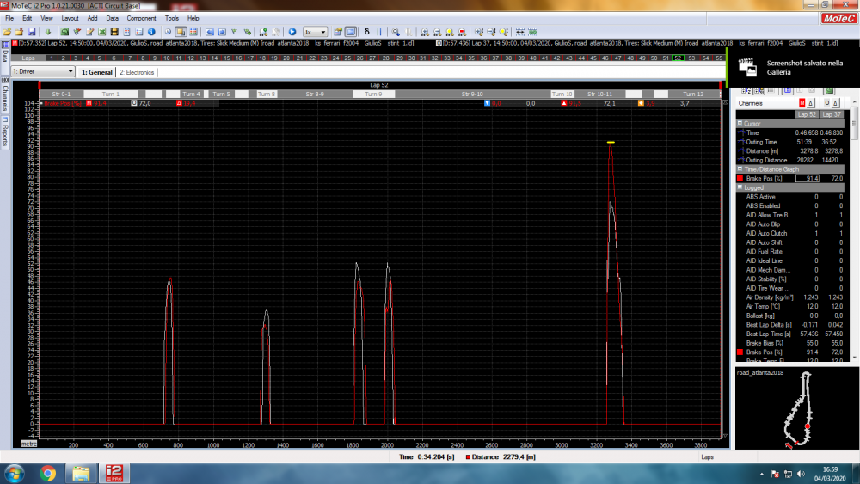Image resolution: width=860 pixels, height=484 pixels.
Task: Click the Str 9-10 section label
Action: point(472,95)
